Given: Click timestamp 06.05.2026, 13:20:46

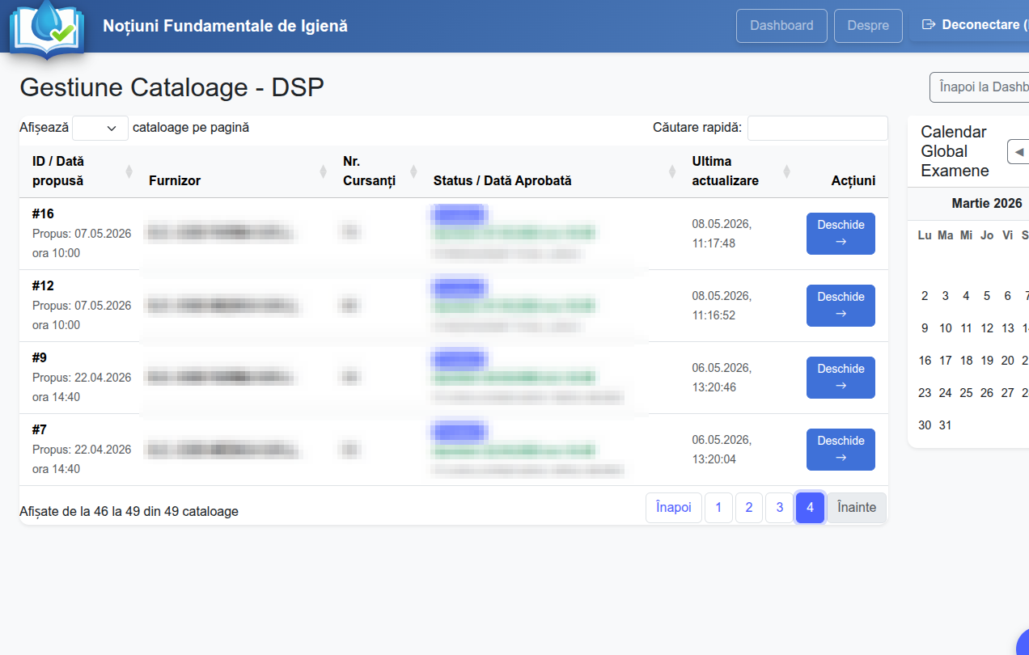Looking at the screenshot, I should tap(722, 378).
